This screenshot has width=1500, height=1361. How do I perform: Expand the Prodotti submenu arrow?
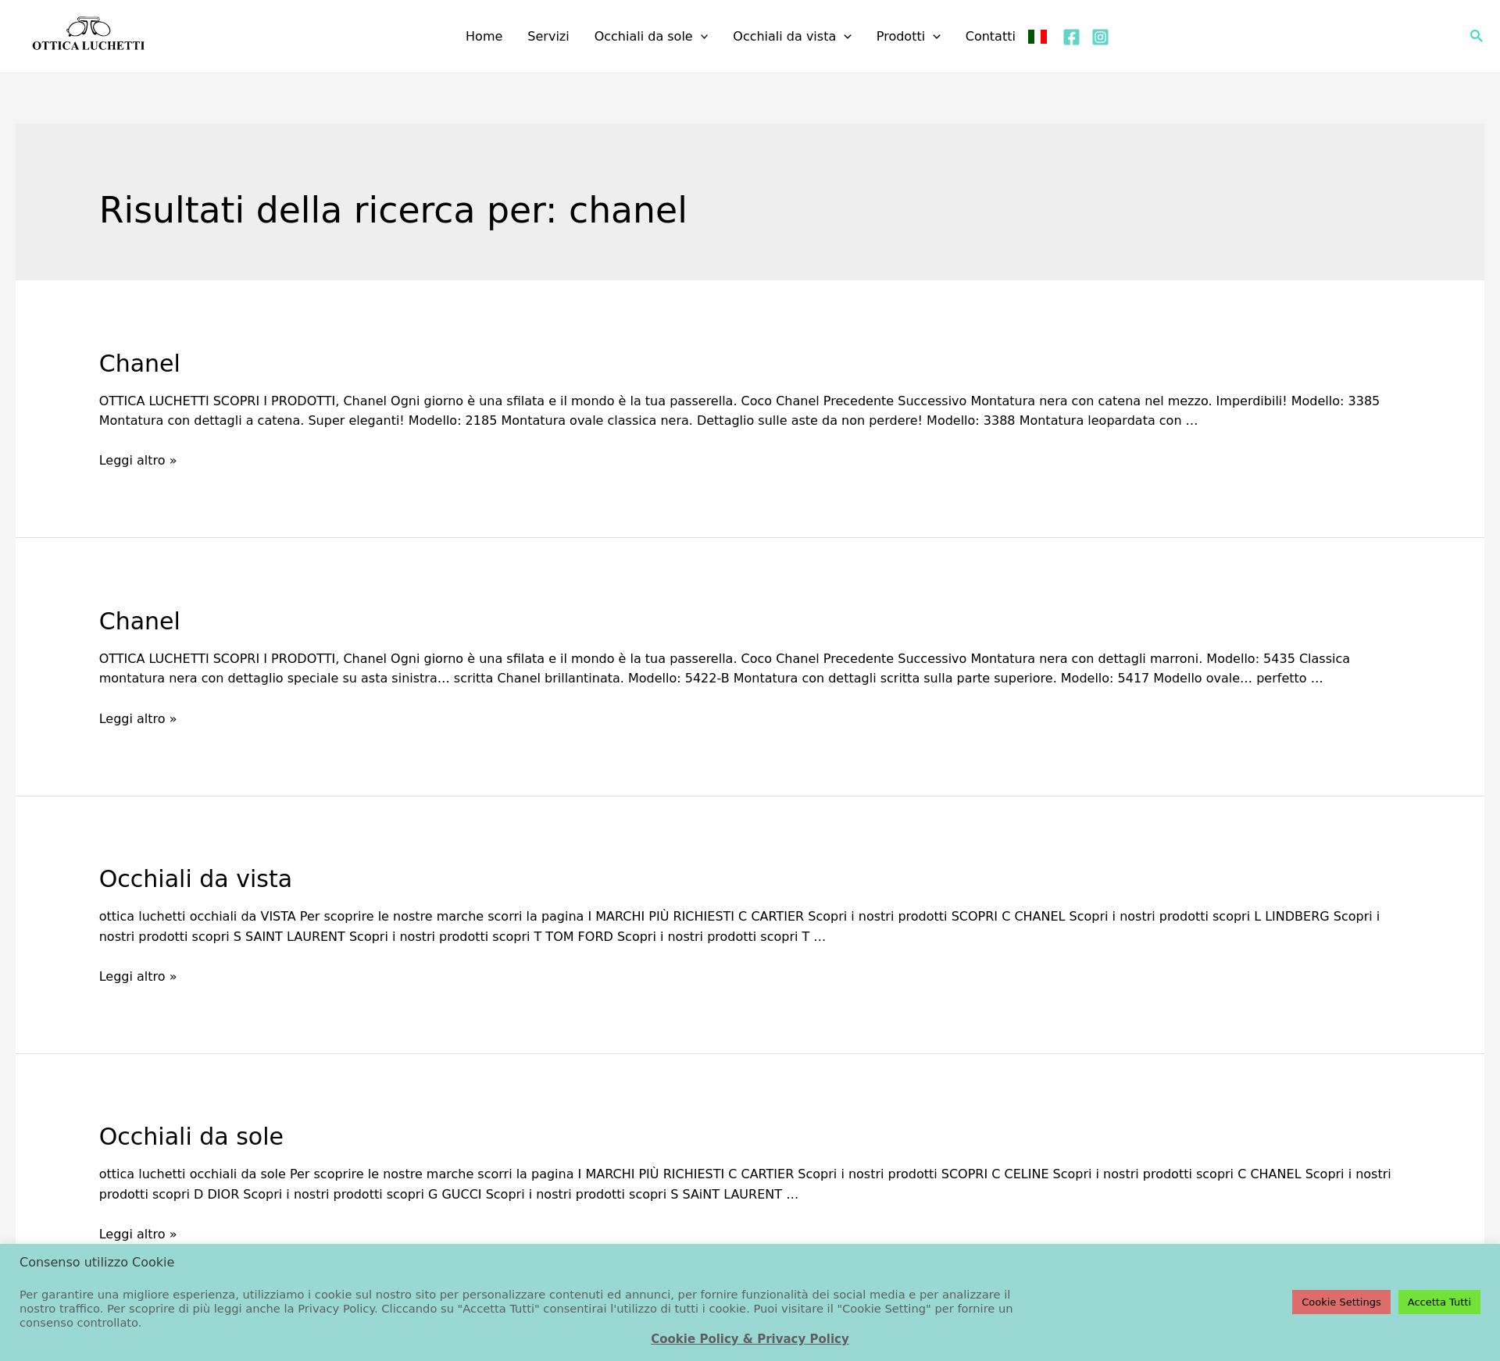point(937,37)
